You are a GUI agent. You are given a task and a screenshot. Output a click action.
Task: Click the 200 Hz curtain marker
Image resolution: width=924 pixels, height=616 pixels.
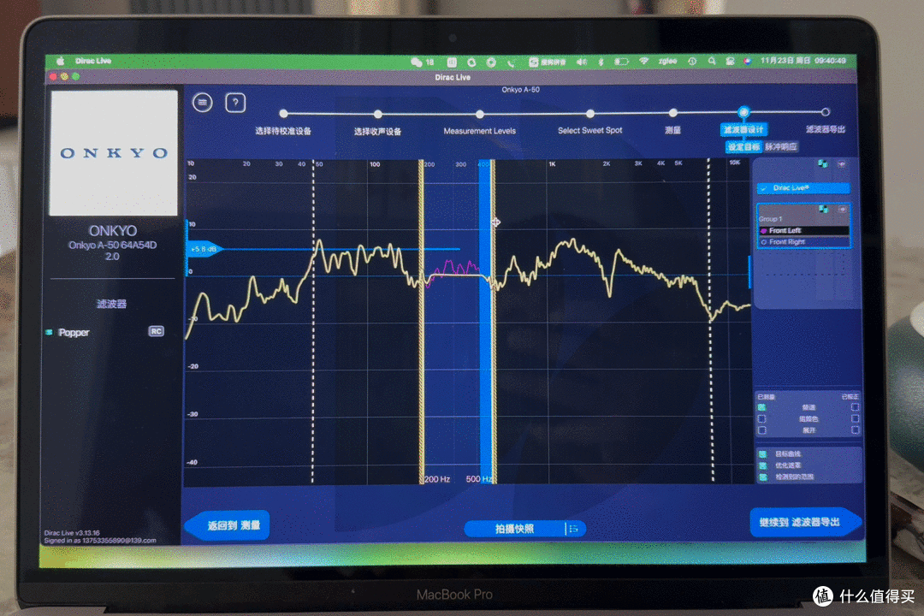pyautogui.click(x=421, y=322)
